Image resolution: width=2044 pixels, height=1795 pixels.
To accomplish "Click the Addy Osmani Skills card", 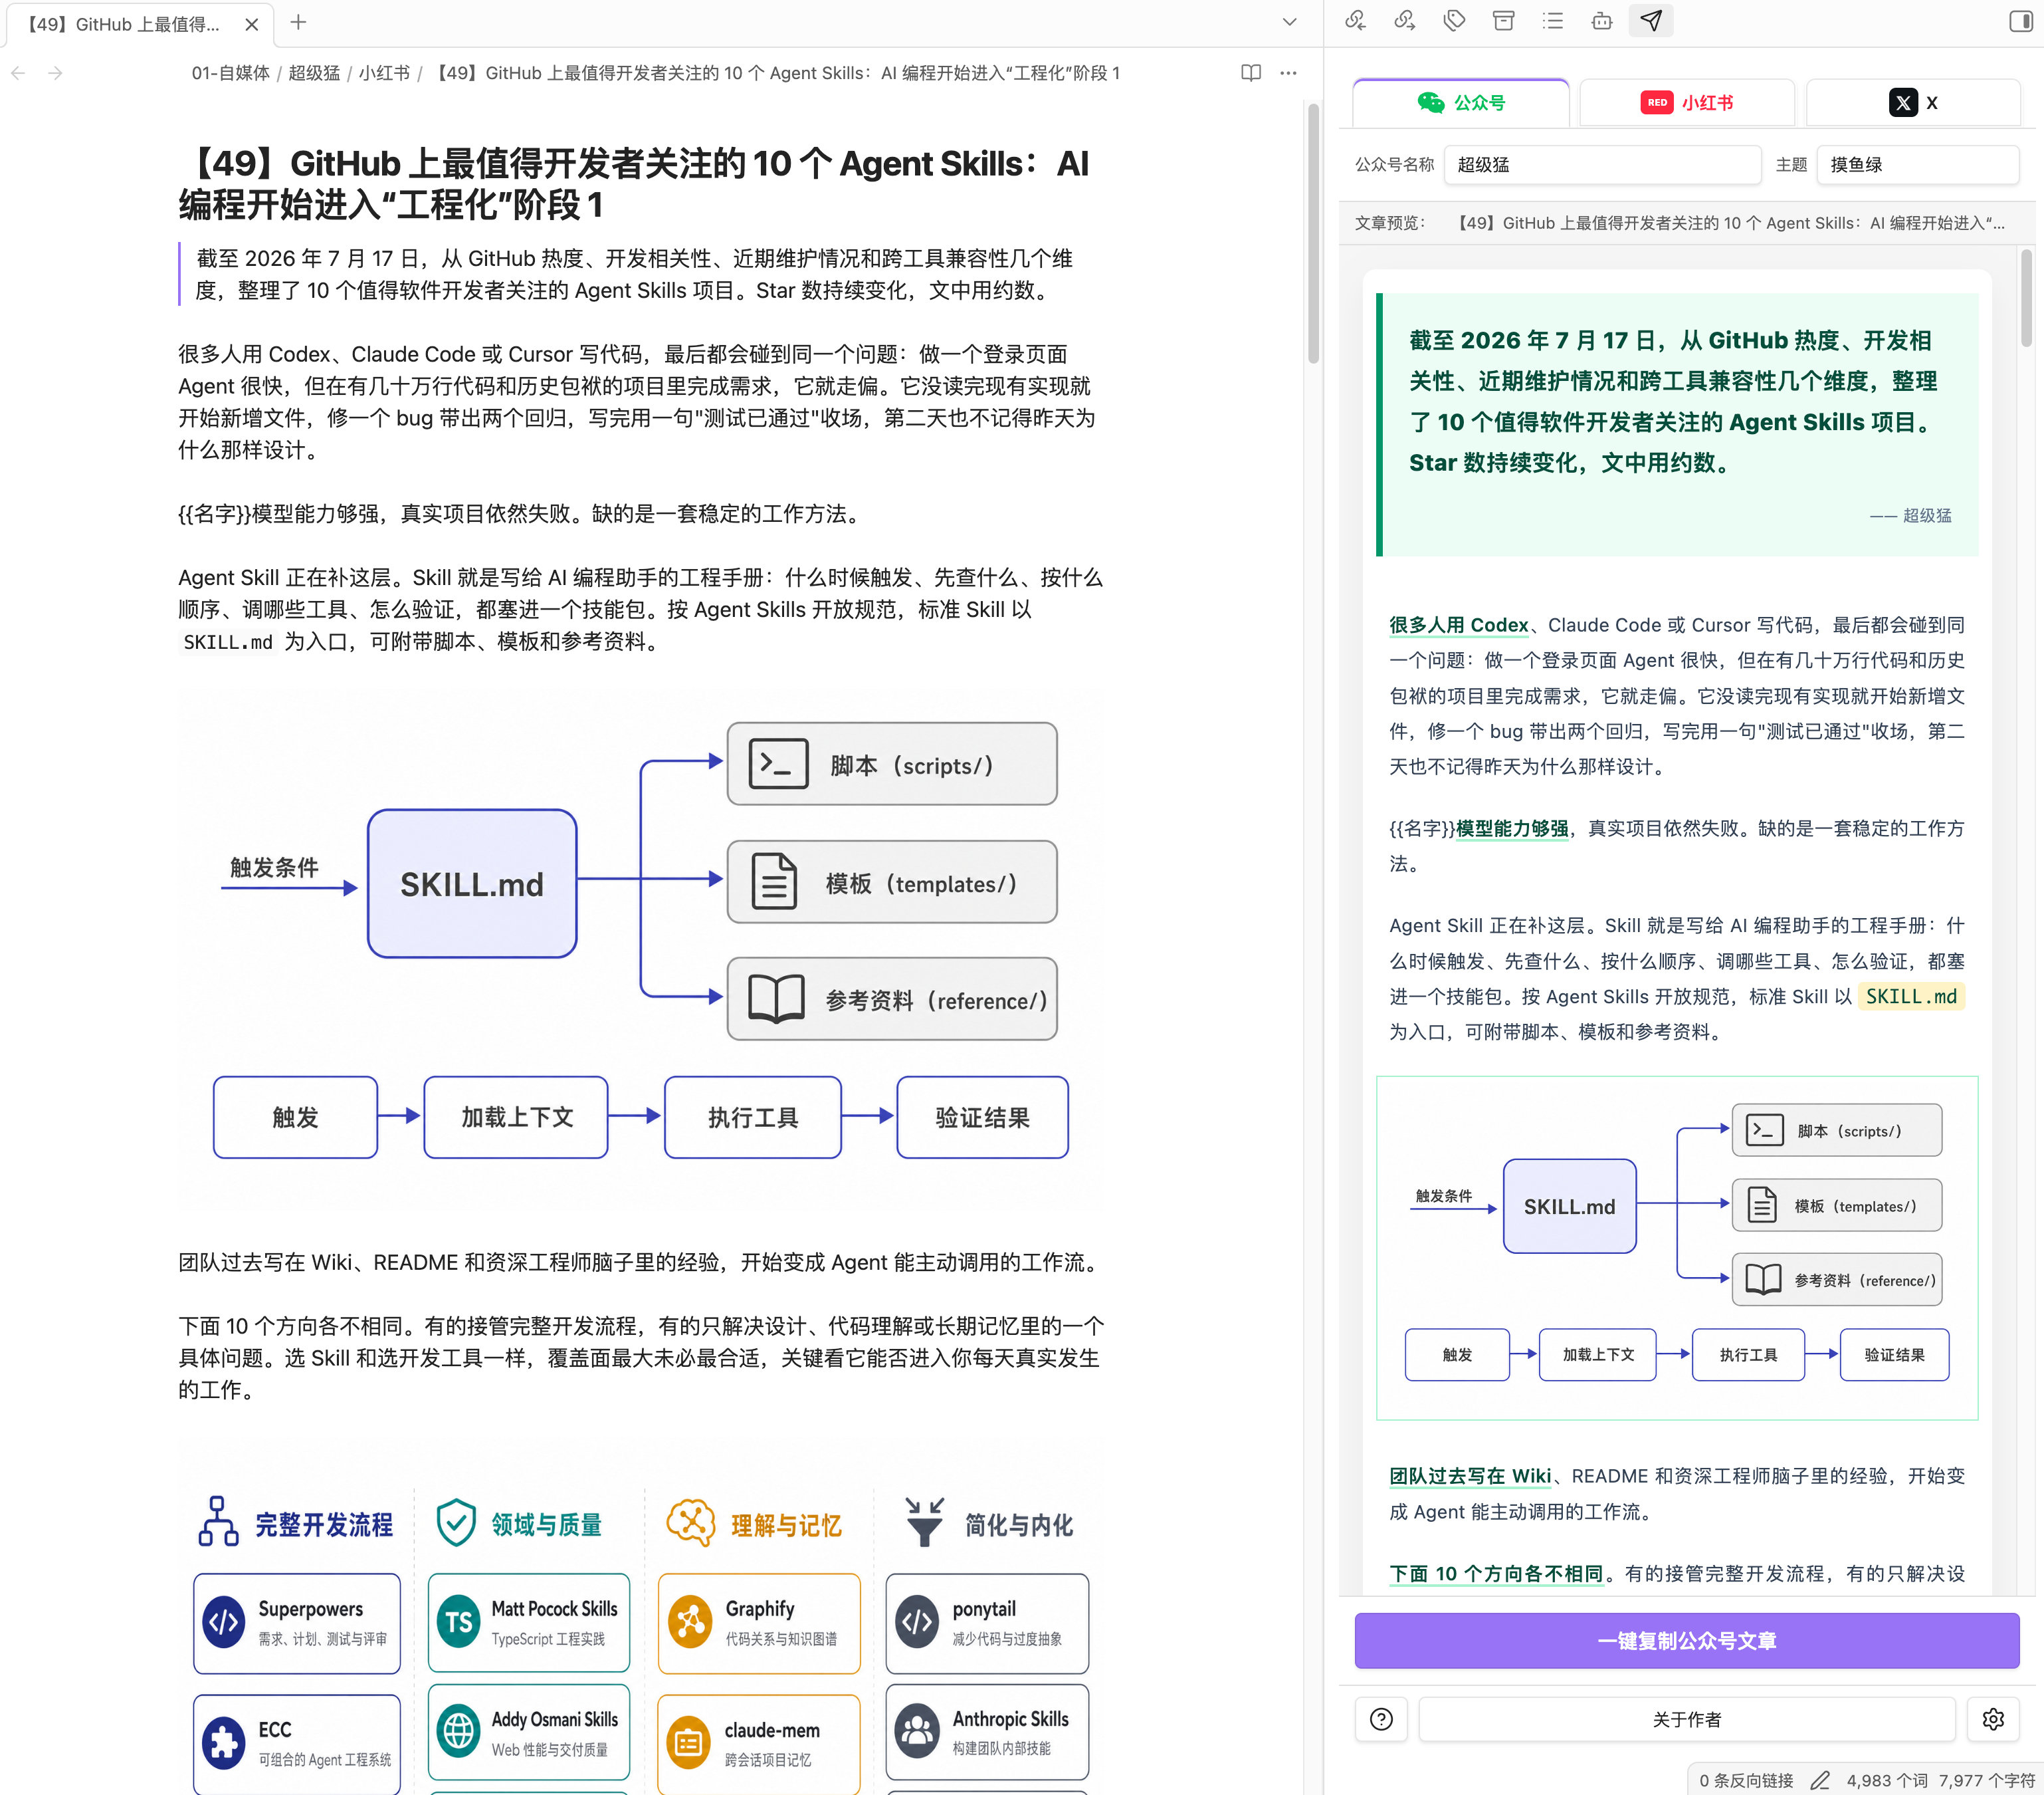I will [529, 1733].
